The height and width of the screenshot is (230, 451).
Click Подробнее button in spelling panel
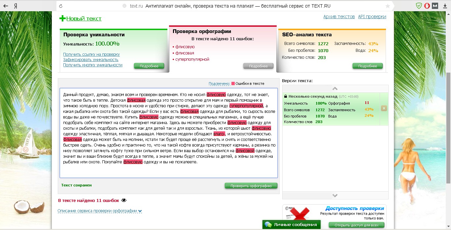point(258,66)
